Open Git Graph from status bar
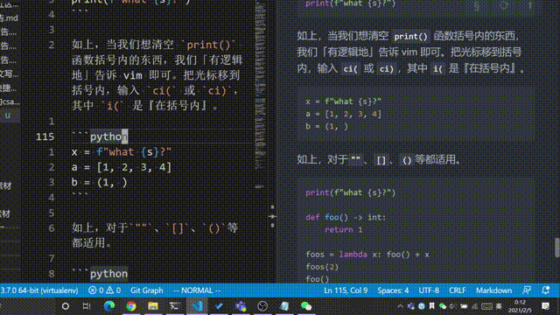560x315 pixels. pyautogui.click(x=146, y=290)
